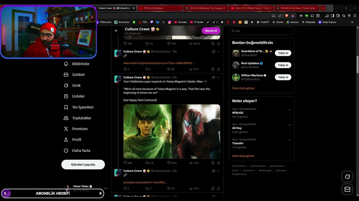Image resolution: width=359 pixels, height=201 pixels.
Task: Click the Brave shields lion icon
Action: [x=287, y=16]
